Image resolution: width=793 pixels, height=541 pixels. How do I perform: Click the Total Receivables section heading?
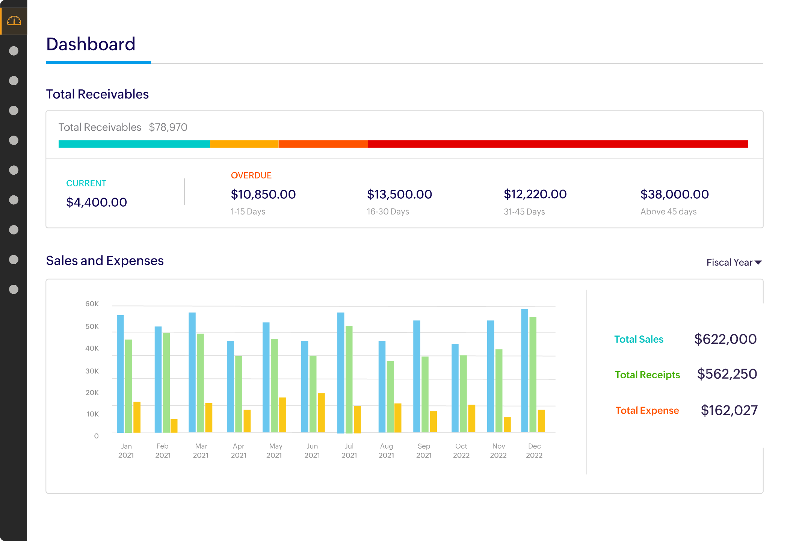97,94
